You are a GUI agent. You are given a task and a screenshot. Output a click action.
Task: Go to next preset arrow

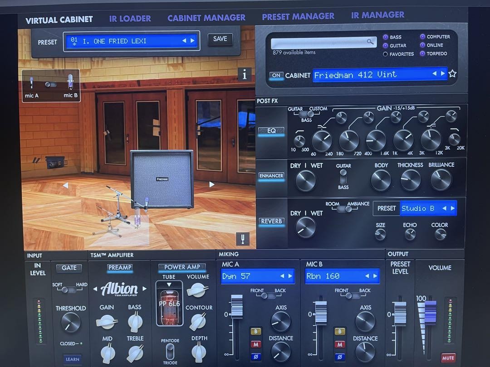point(193,40)
